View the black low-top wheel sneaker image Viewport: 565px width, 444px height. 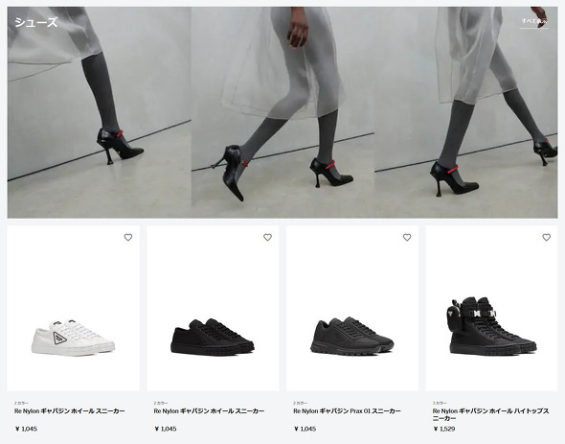(x=213, y=338)
